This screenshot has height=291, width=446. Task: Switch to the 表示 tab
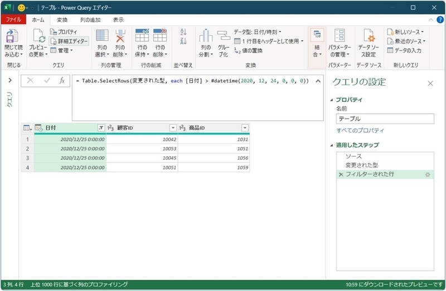click(118, 19)
